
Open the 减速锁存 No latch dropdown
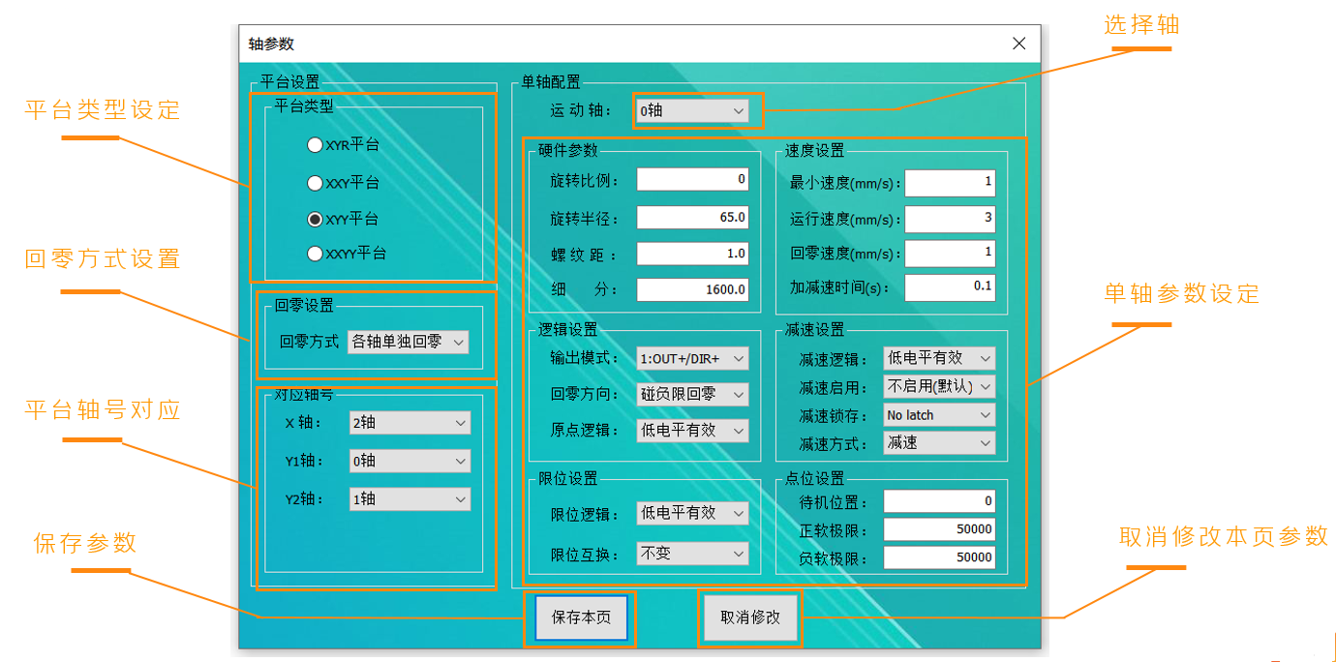939,415
